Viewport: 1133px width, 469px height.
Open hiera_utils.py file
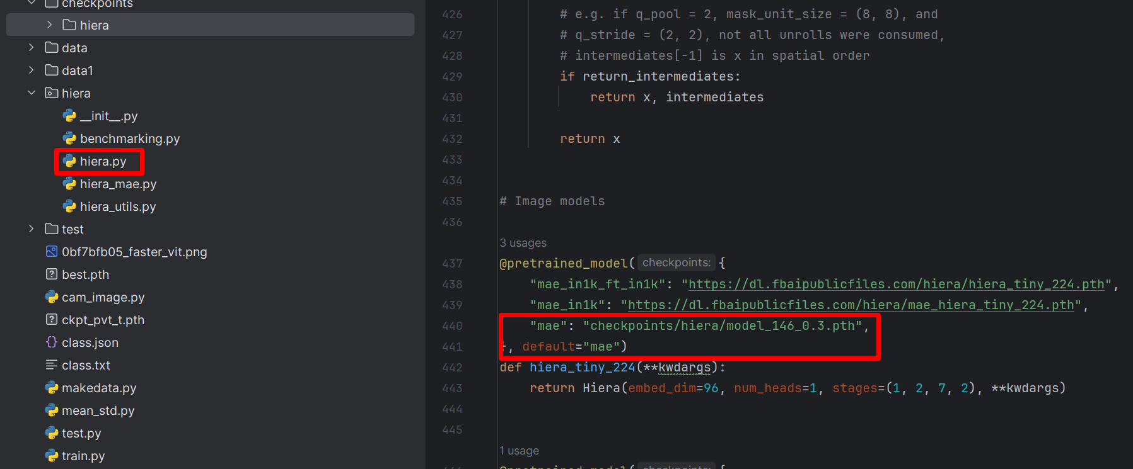pos(118,206)
